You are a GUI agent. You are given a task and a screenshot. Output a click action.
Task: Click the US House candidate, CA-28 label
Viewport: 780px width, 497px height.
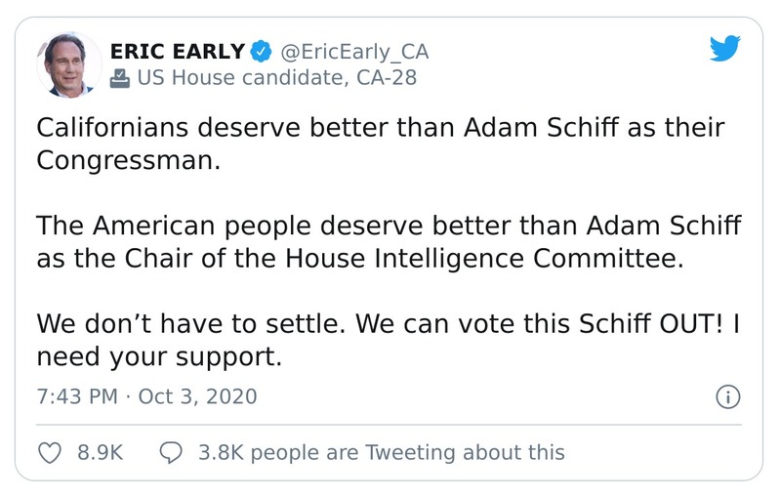[276, 78]
